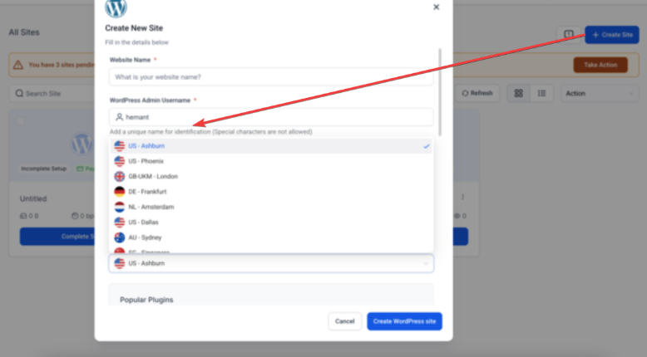
Task: Select US - Dallas from the list
Action: 271,222
